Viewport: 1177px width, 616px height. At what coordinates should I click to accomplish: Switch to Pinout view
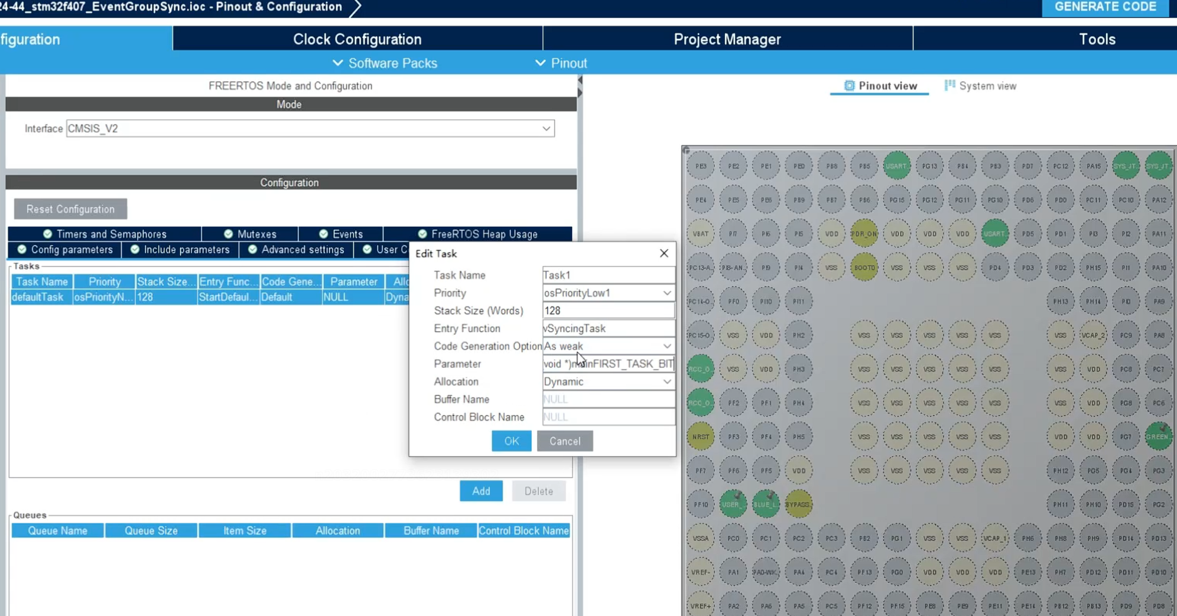coord(880,86)
